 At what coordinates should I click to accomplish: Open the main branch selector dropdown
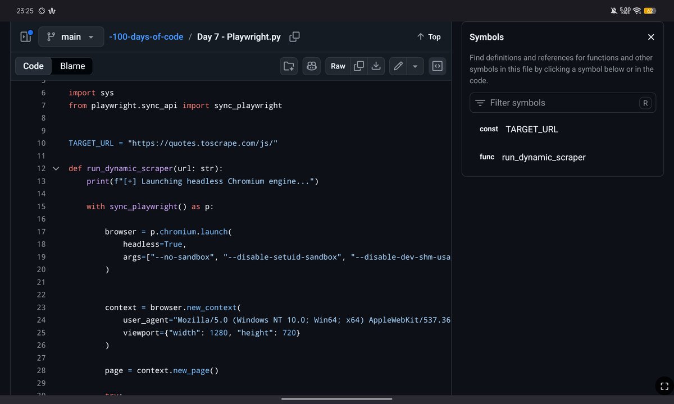71,36
